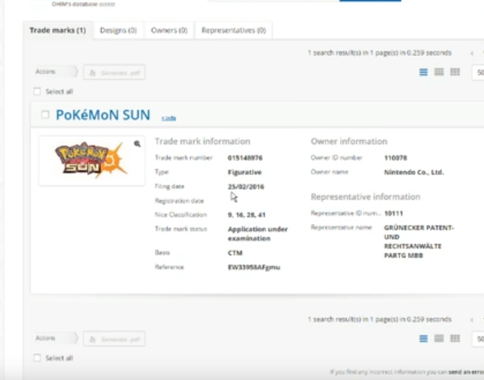The image size is (484, 380).
Task: Select bottom detailed list view icon
Action: [x=423, y=339]
